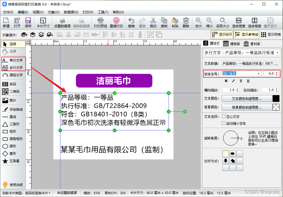
Task: Open the 文件(F) menu
Action: coord(8,12)
